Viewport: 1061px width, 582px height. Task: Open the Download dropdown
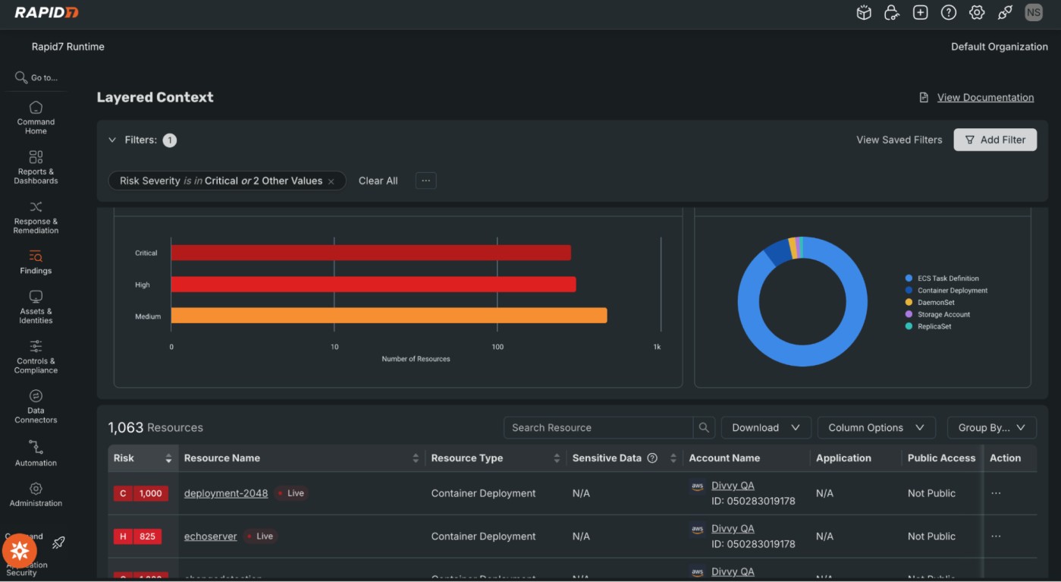(765, 427)
